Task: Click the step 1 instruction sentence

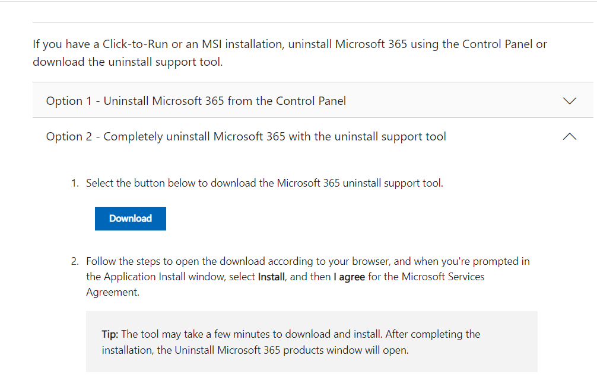Action: (264, 183)
